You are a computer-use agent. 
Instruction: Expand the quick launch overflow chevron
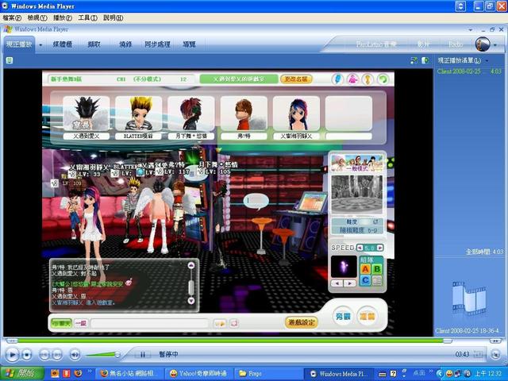[x=90, y=371]
